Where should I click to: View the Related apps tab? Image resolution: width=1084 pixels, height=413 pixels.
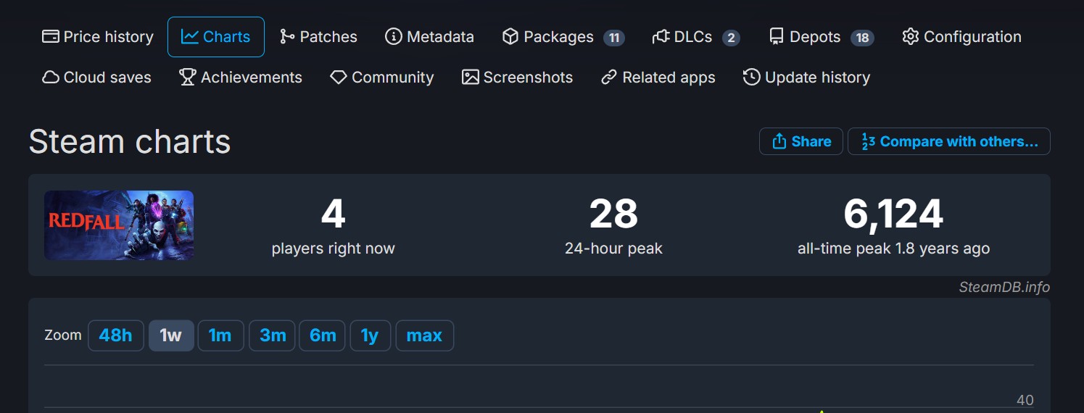(x=658, y=78)
